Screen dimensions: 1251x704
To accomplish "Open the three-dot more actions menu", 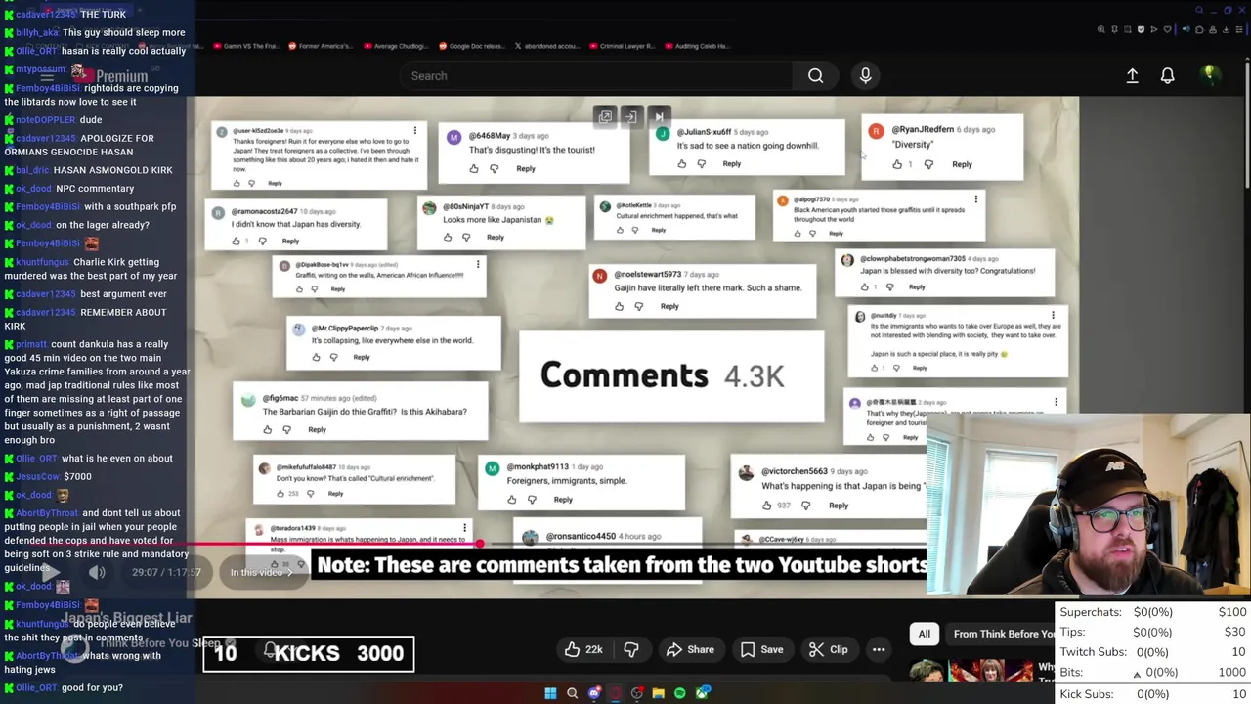I will [x=879, y=649].
